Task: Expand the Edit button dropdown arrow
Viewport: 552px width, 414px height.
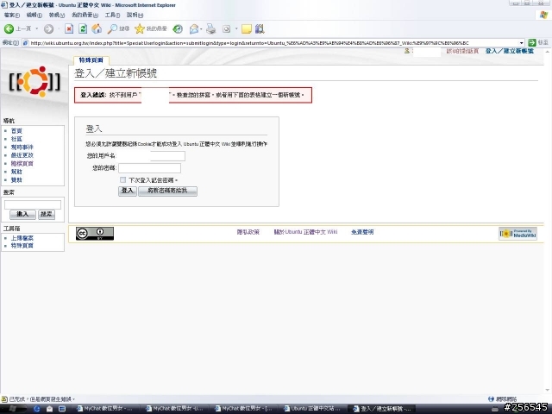Action: [x=236, y=28]
